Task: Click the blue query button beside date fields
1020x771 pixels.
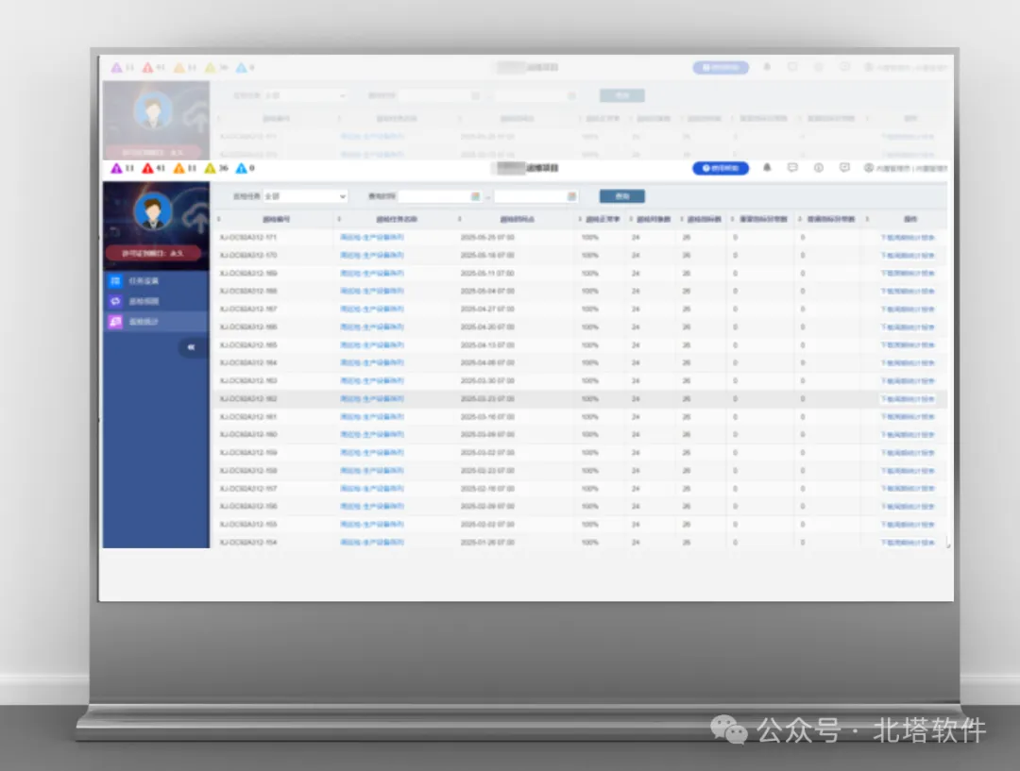Action: 621,196
